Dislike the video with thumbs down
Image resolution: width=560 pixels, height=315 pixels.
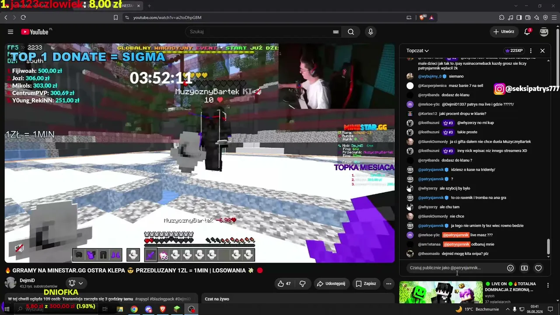point(302,283)
